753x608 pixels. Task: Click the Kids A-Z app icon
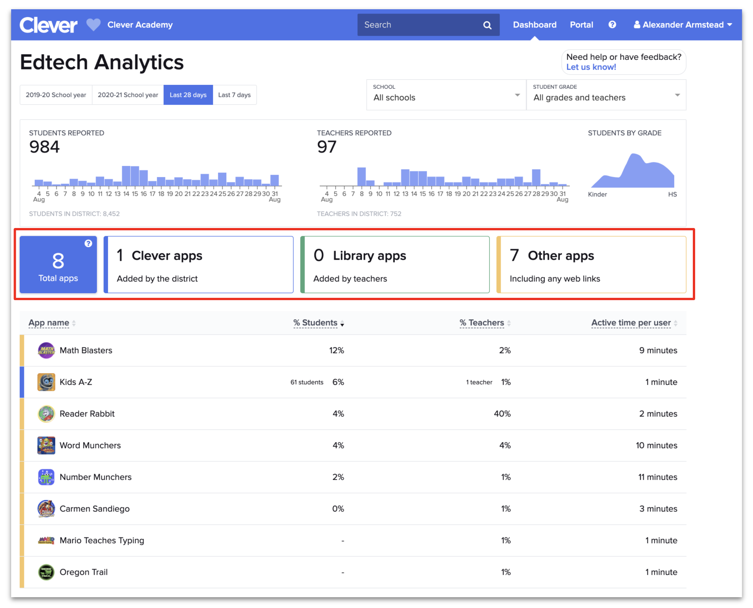pyautogui.click(x=46, y=382)
